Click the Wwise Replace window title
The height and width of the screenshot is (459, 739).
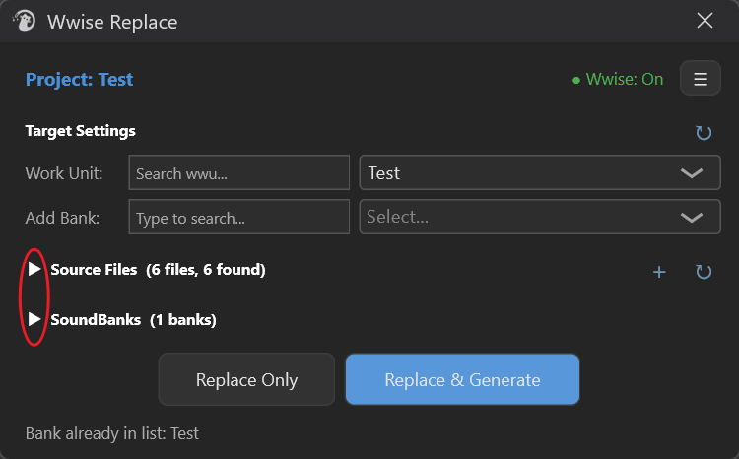tap(112, 22)
